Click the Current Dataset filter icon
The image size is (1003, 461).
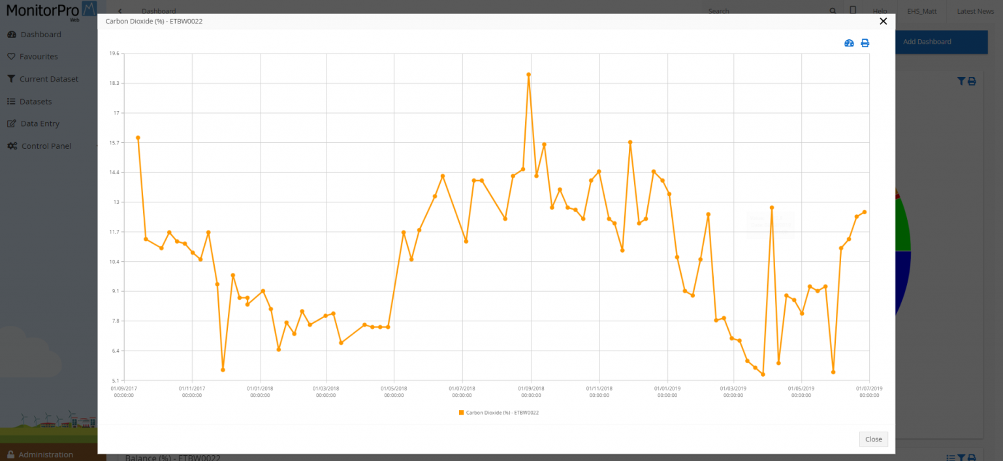(x=11, y=78)
